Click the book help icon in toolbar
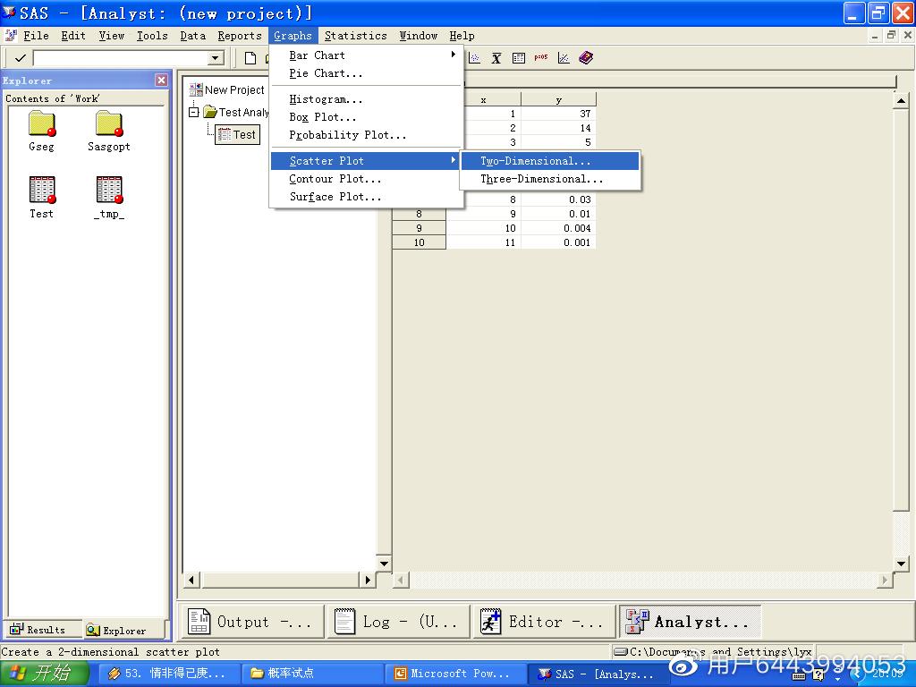This screenshot has height=687, width=916. point(586,58)
